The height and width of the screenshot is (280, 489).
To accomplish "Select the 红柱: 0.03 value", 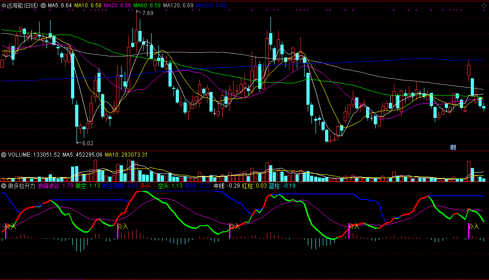I will (255, 186).
